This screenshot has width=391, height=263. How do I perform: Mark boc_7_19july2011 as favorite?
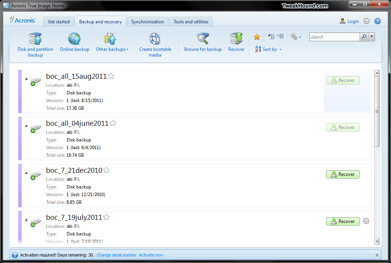(106, 217)
